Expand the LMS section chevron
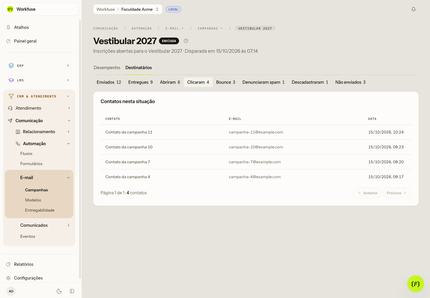430x298 pixels. (x=68, y=80)
